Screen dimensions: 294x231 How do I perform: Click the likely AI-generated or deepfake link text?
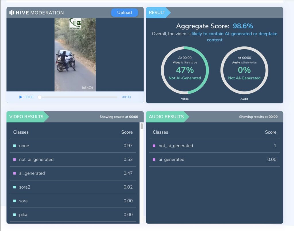(x=234, y=34)
